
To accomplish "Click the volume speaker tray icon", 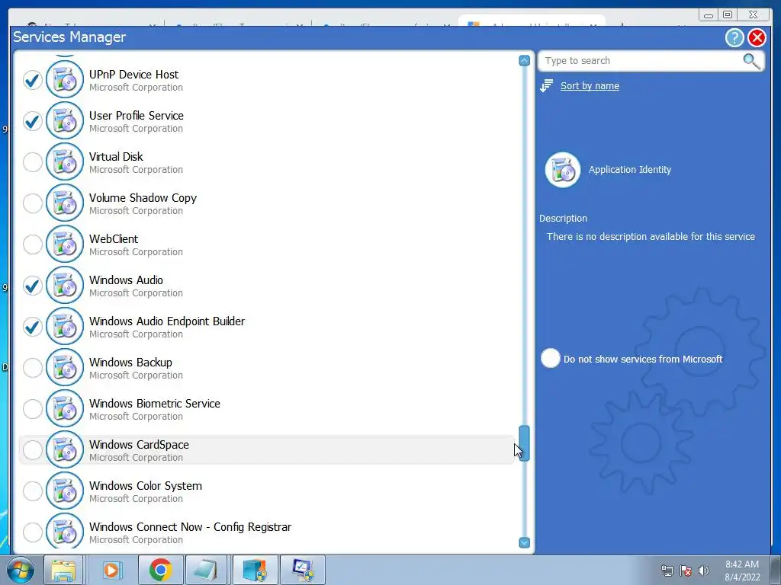I will pyautogui.click(x=703, y=571).
